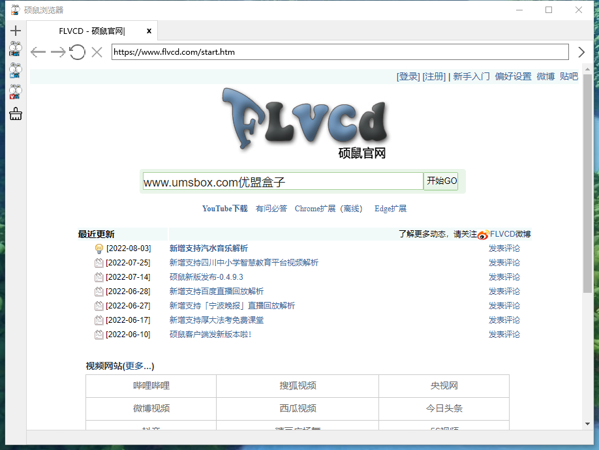Click 发表评论 on the 2022-06-17 row
Viewport: 599px width, 450px height.
click(x=504, y=320)
